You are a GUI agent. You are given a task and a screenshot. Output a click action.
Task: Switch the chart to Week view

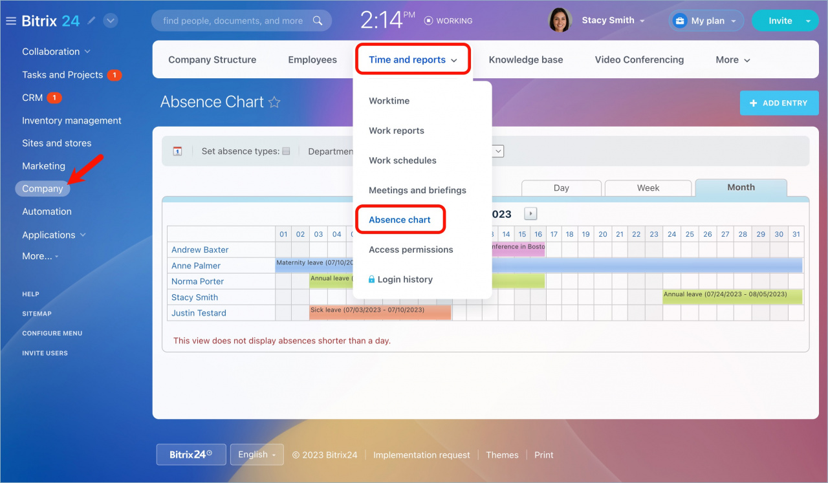(648, 188)
